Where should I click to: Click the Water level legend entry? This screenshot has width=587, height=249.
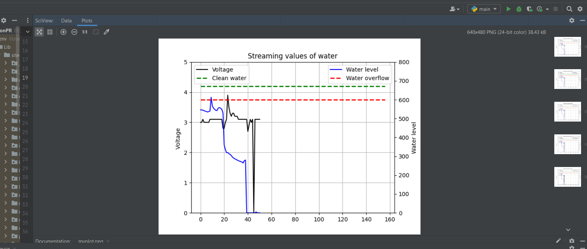point(354,69)
